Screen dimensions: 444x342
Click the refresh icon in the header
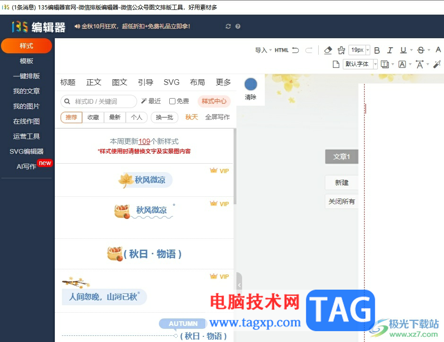coord(228,26)
